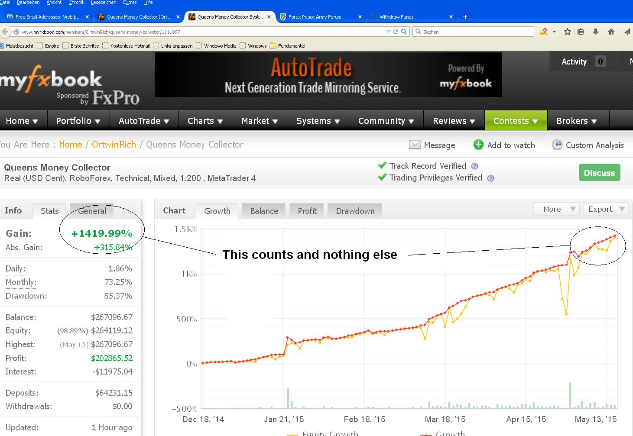Go back using the browser back arrow
The image size is (633, 436).
point(5,32)
